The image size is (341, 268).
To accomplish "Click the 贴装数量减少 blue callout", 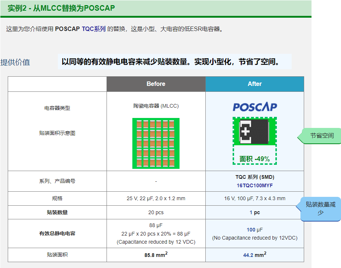I will 319,209.
